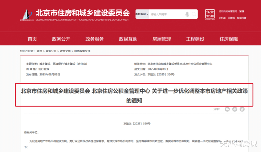The height and width of the screenshot is (152, 261).
Task: Click the magnifier search icon
Action: point(194,14)
